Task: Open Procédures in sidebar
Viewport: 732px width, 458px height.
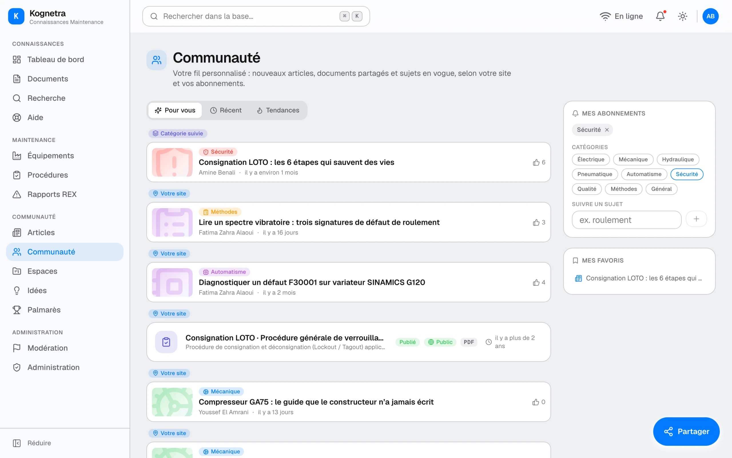Action: coord(65,175)
